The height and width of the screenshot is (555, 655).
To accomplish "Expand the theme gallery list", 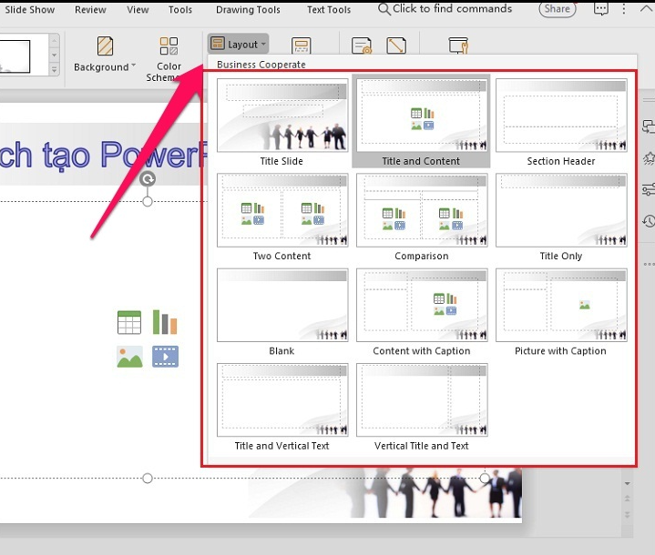I will (x=54, y=70).
